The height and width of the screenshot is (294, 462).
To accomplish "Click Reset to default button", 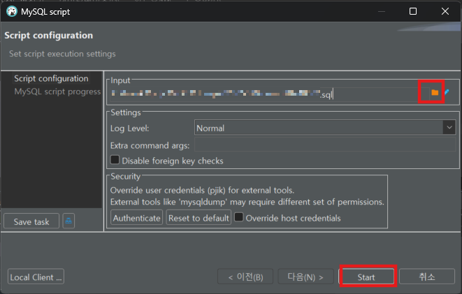I will pyautogui.click(x=198, y=217).
